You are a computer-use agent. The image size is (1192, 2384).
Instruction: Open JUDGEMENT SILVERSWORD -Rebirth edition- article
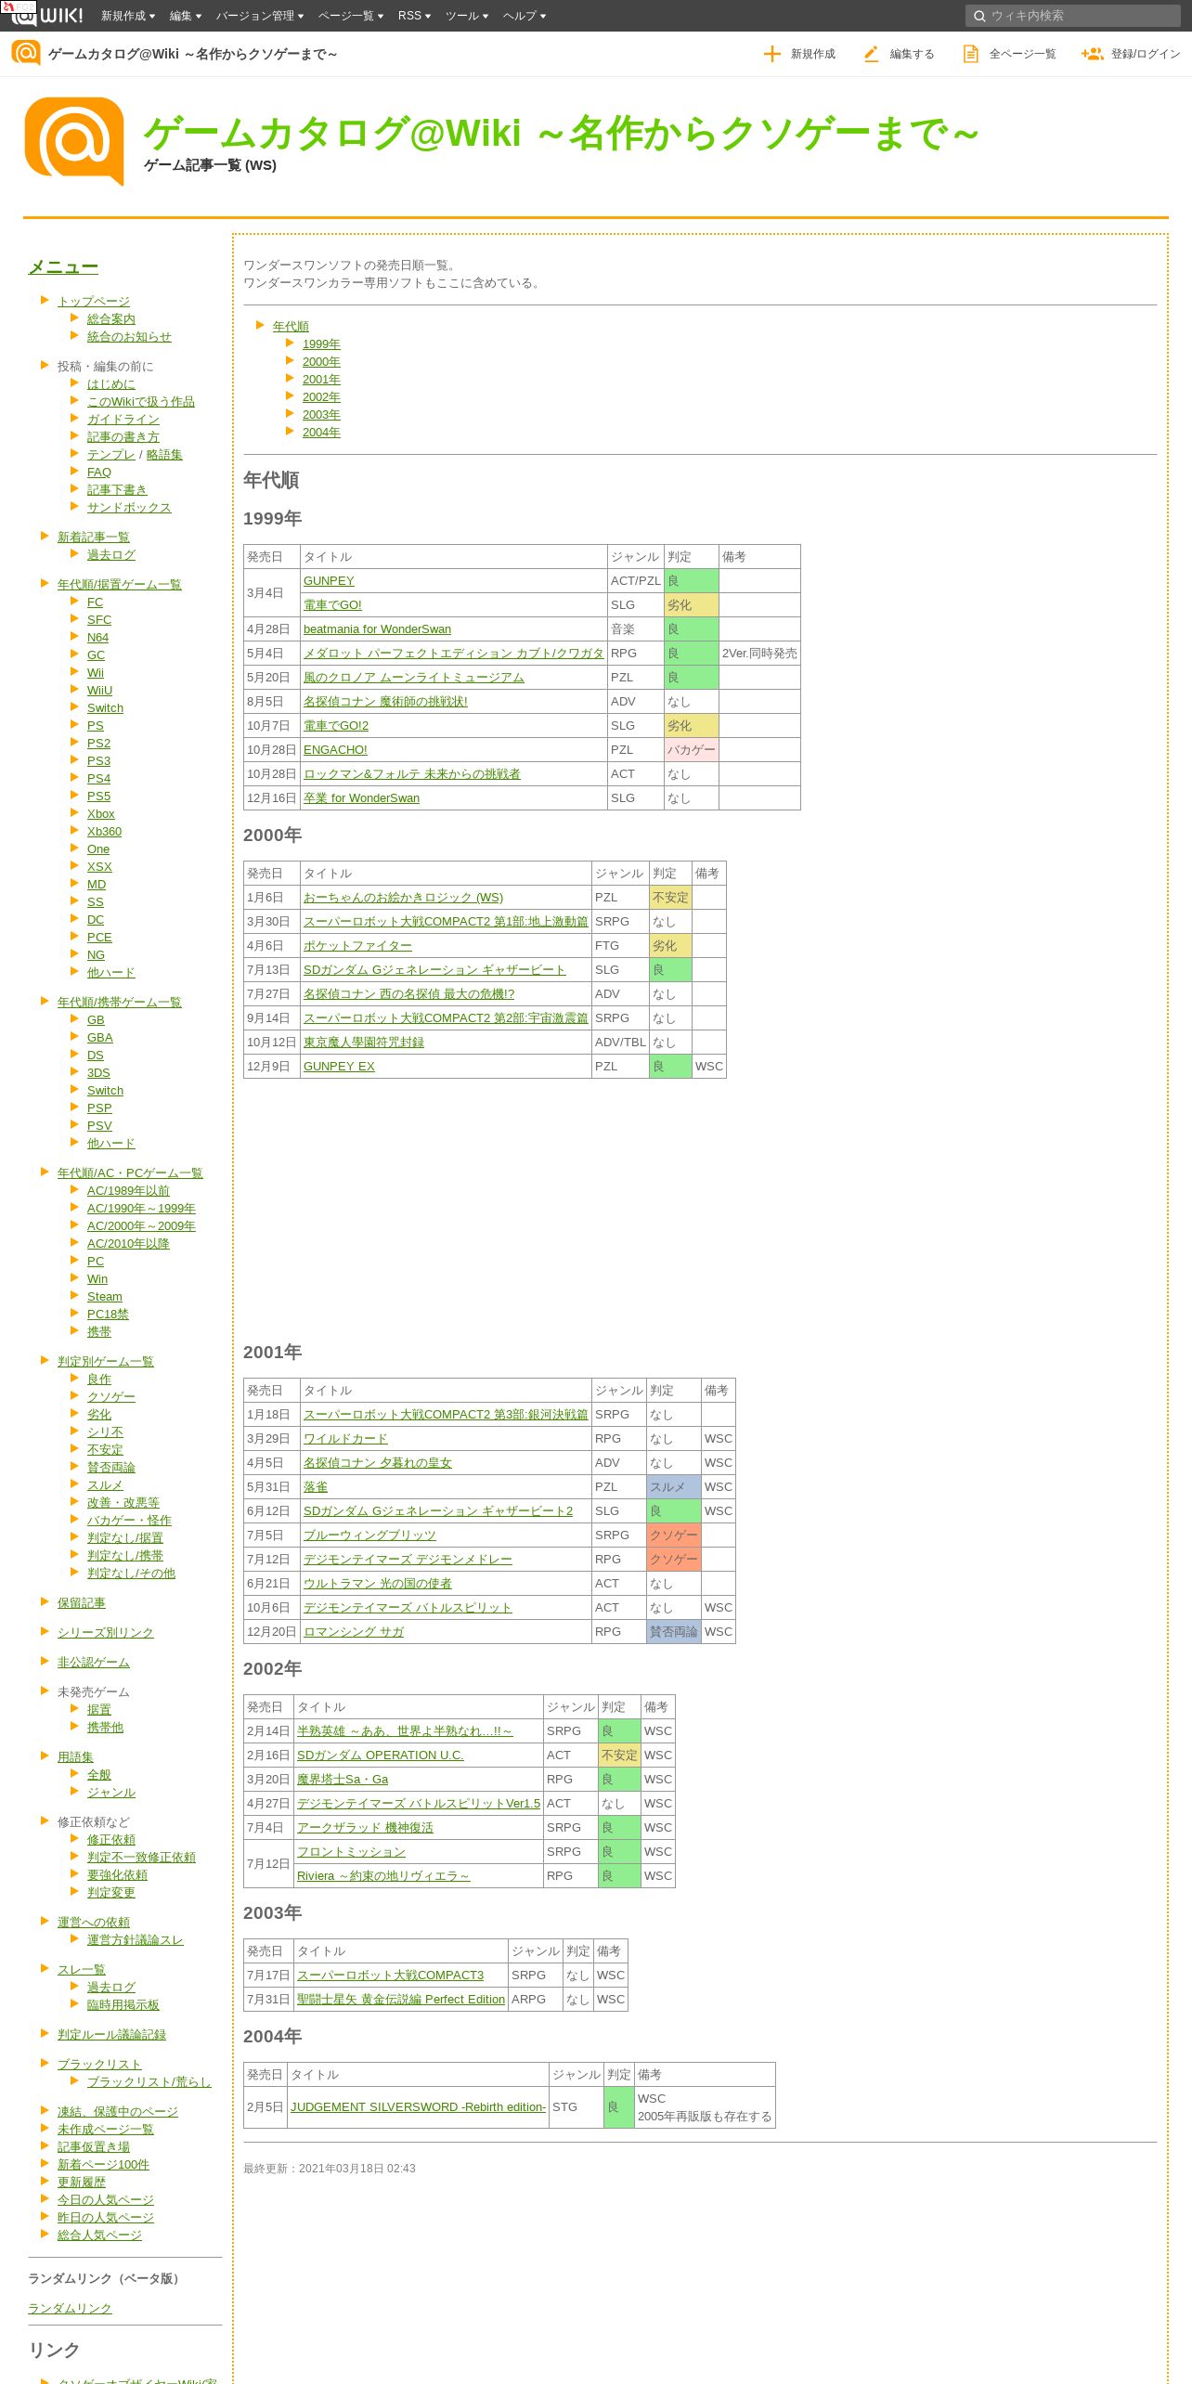click(x=418, y=2107)
